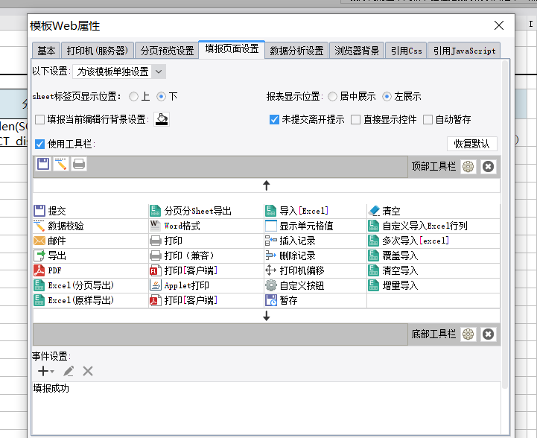The image size is (537, 438).
Task: Enable 直接显示控件 checkbox
Action: [356, 119]
